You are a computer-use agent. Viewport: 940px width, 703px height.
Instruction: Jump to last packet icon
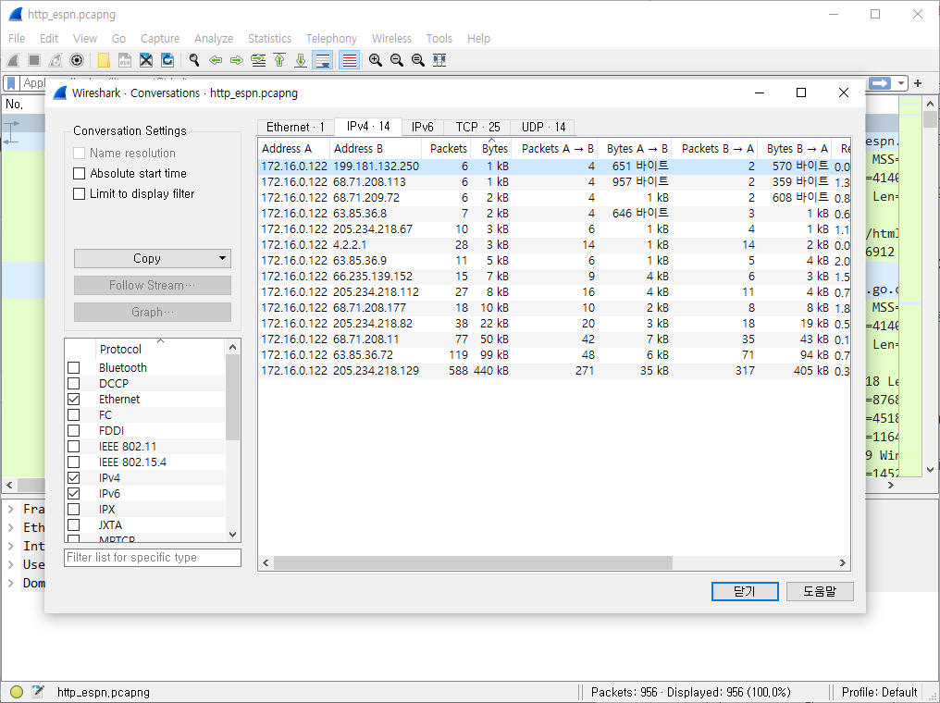pyautogui.click(x=301, y=60)
